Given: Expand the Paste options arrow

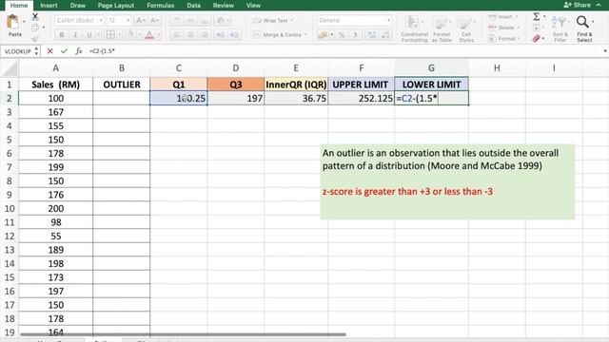Looking at the screenshot, I should 24,22.
